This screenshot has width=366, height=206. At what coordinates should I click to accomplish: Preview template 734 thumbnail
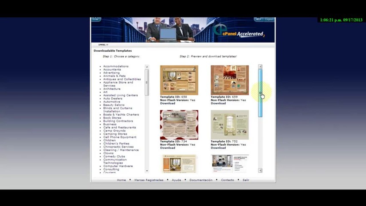tap(179, 125)
